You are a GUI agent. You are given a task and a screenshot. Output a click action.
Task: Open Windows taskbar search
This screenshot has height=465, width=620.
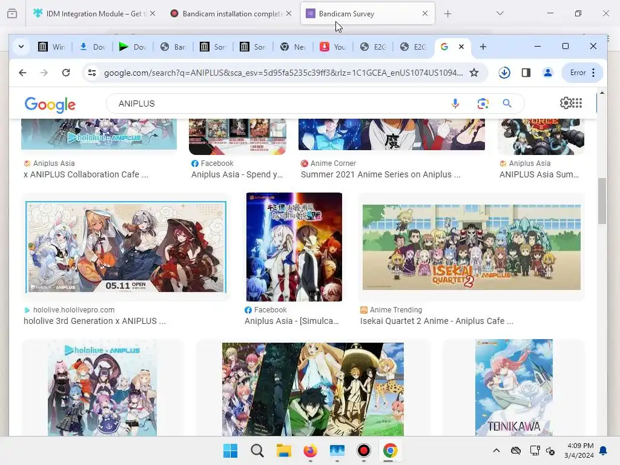(257, 450)
